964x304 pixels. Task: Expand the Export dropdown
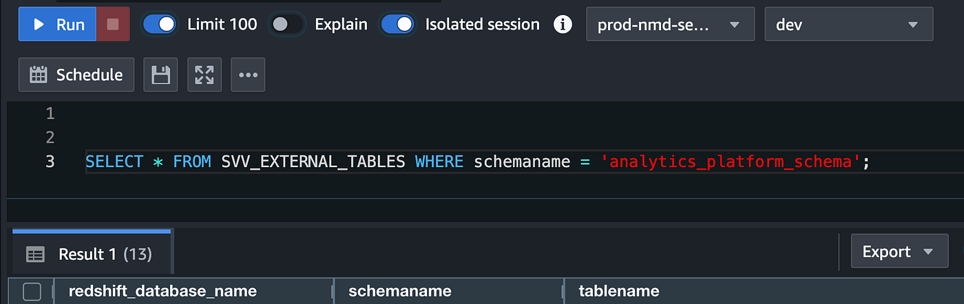tap(899, 252)
